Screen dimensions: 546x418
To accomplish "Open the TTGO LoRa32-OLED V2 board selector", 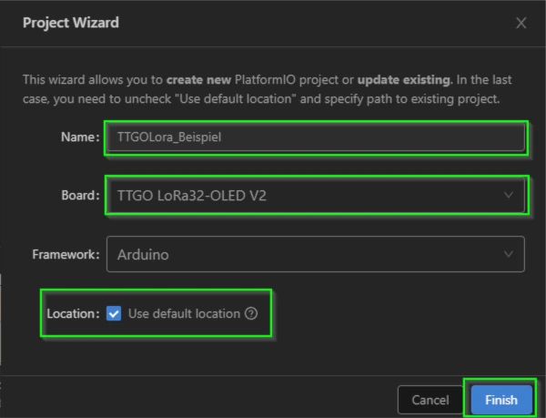I will click(x=316, y=195).
